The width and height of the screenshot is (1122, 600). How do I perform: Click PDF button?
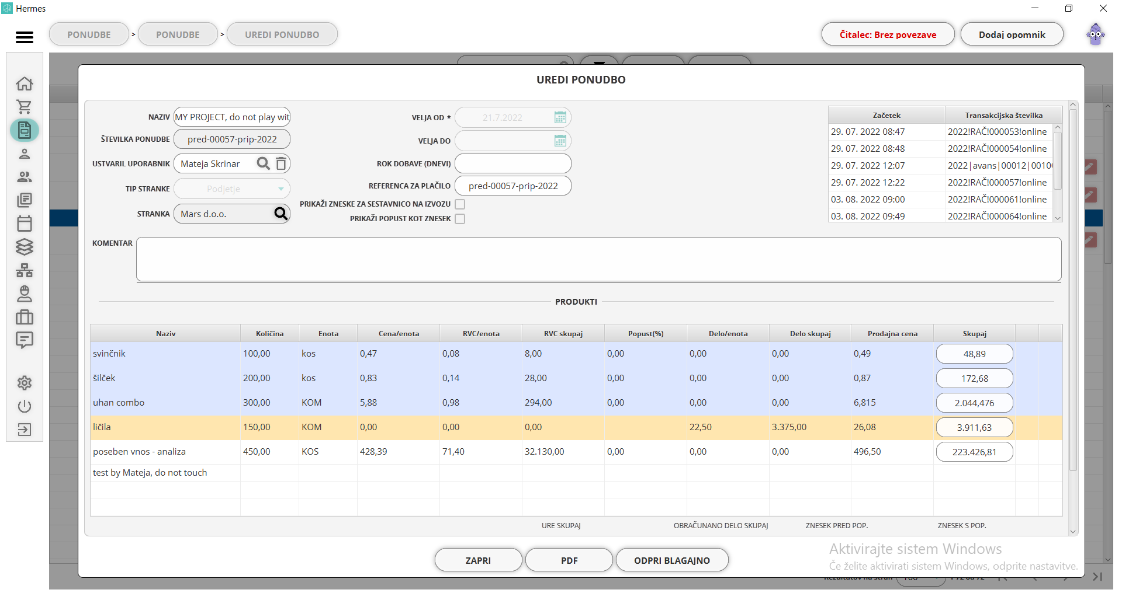pos(569,560)
